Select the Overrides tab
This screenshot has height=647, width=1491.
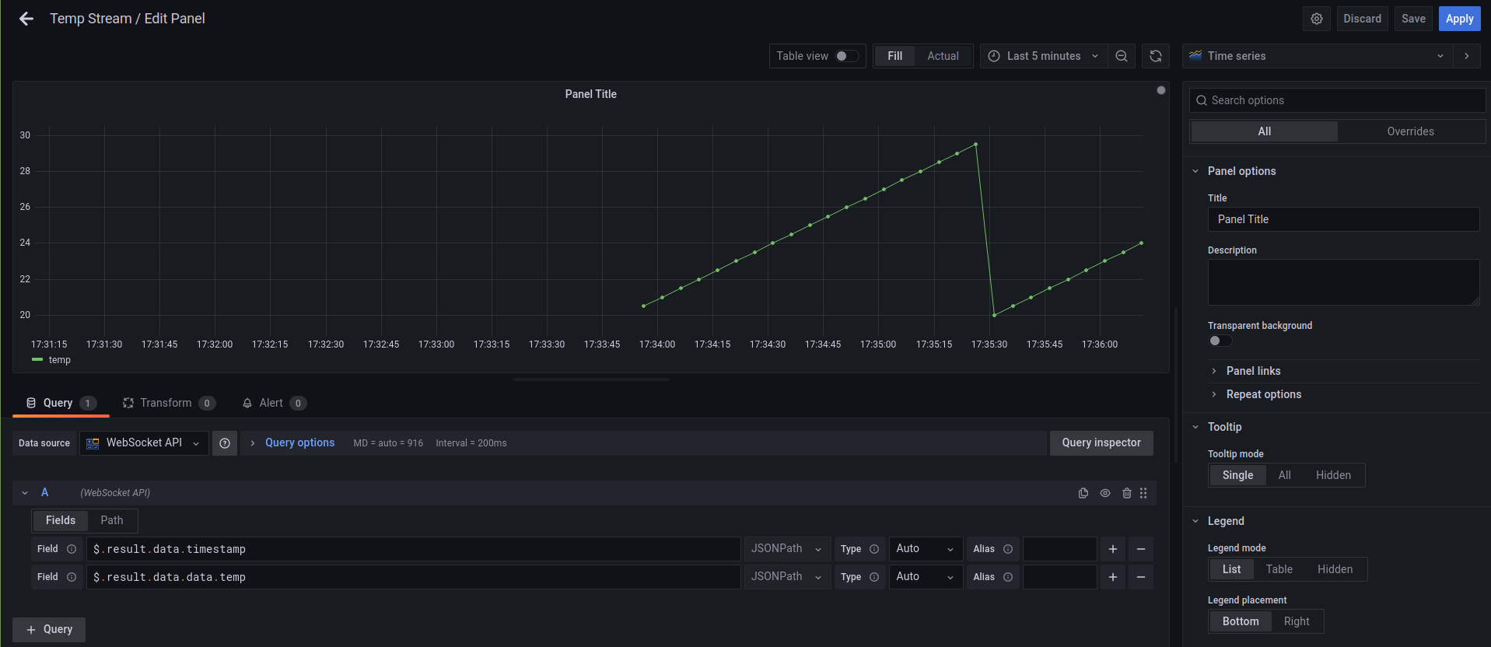pyautogui.click(x=1410, y=131)
